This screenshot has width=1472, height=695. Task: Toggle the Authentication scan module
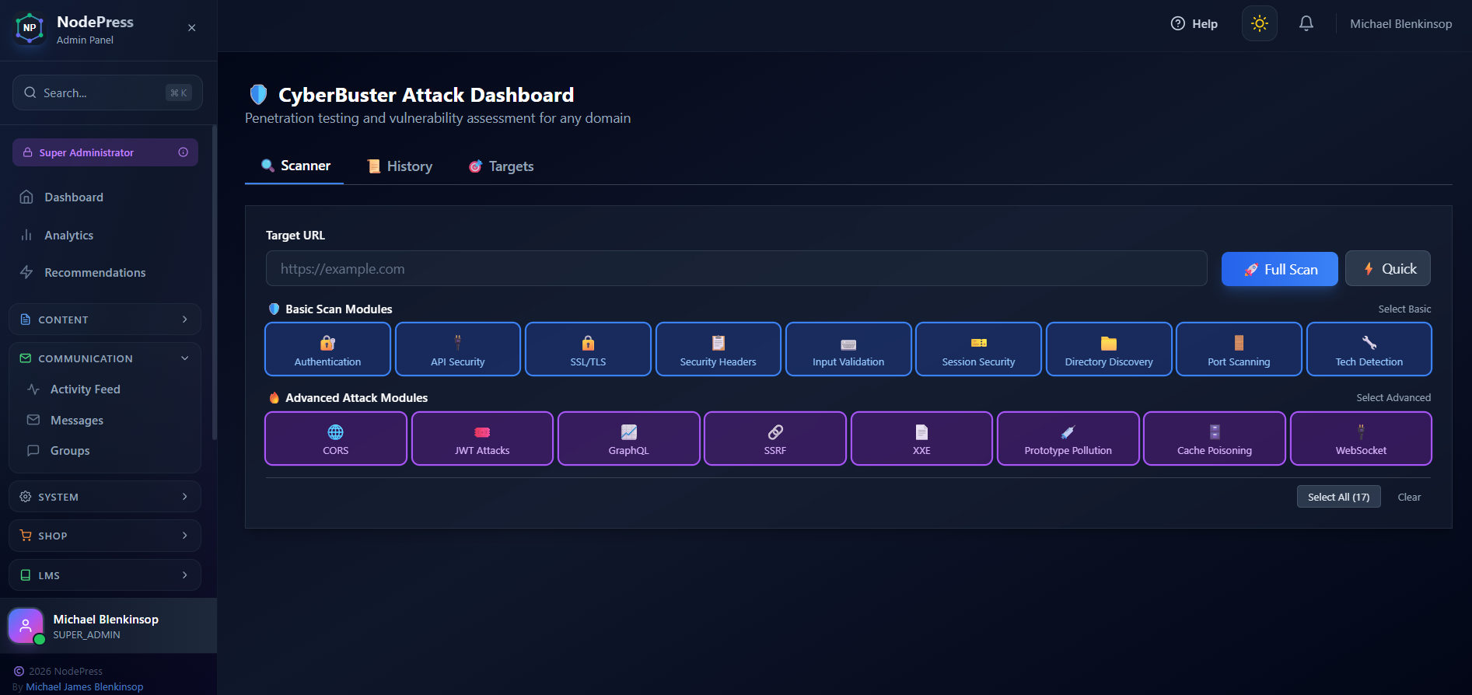tap(327, 350)
